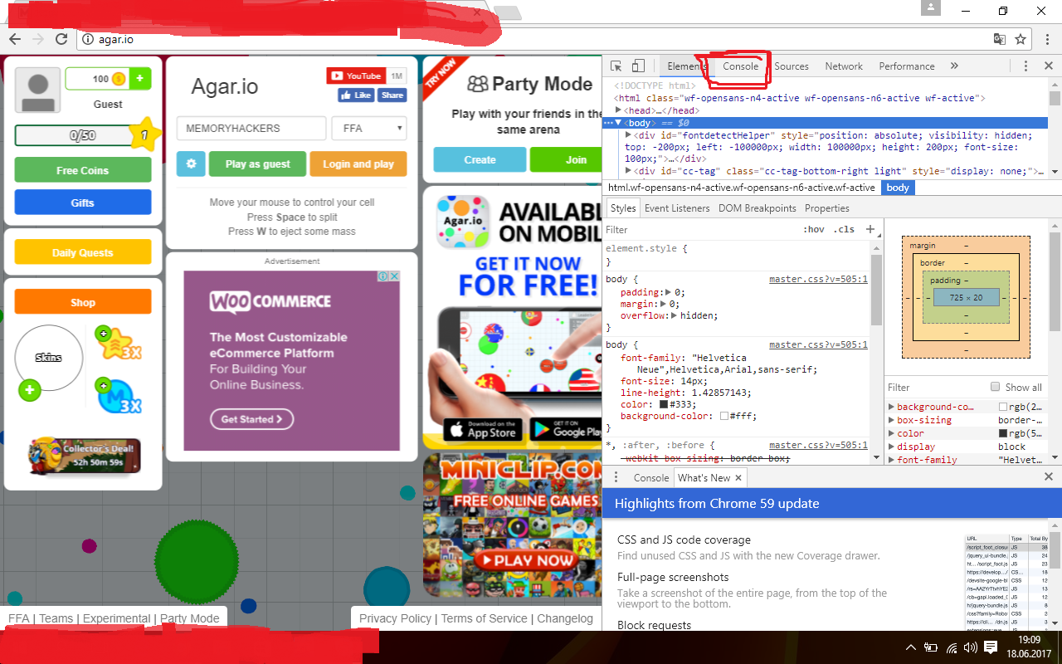This screenshot has height=664, width=1062.
Task: Toggle the device toolbar icon in DevTools
Action: (638, 66)
